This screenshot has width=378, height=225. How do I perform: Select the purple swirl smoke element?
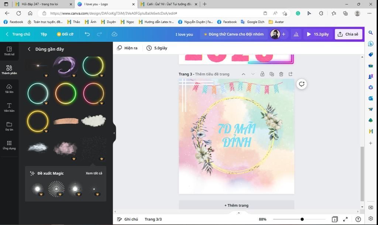pos(66,66)
